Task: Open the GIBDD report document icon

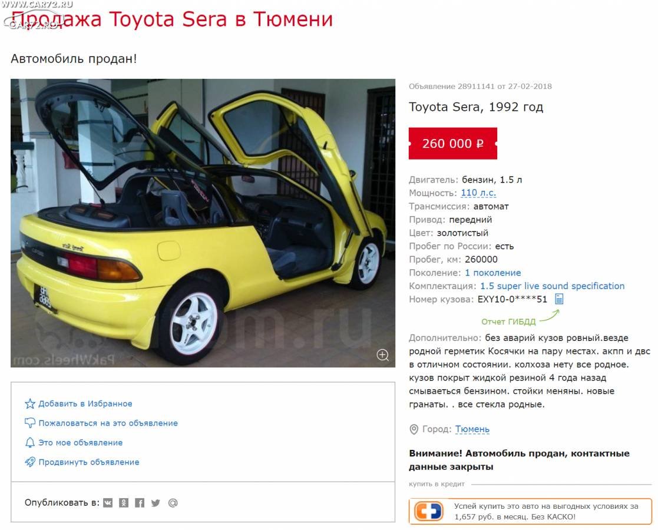Action: (559, 299)
